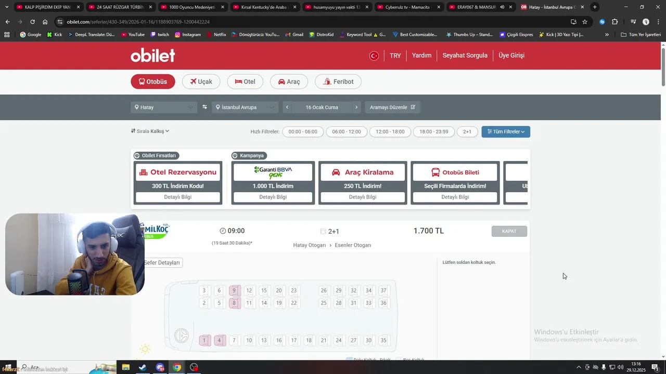Open File Explorer from the taskbar
The image size is (666, 374).
(125, 367)
